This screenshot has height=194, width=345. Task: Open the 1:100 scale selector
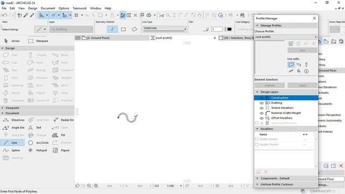pos(170,186)
